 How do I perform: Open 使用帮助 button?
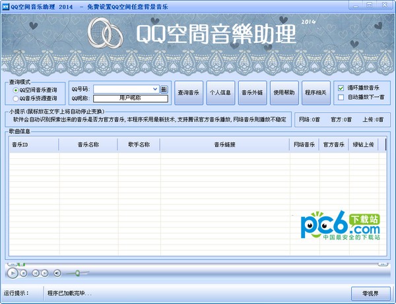284,92
